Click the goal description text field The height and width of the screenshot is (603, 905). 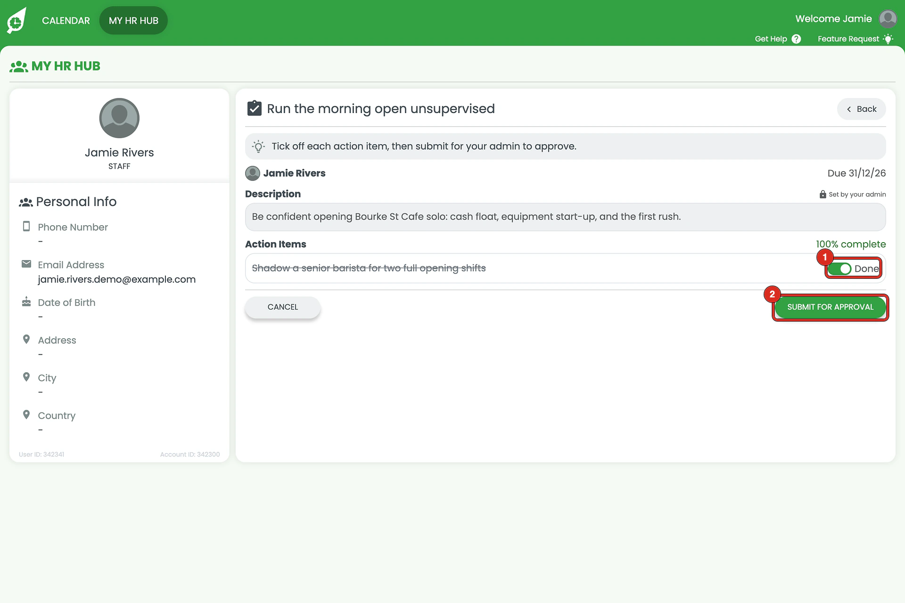tap(565, 217)
